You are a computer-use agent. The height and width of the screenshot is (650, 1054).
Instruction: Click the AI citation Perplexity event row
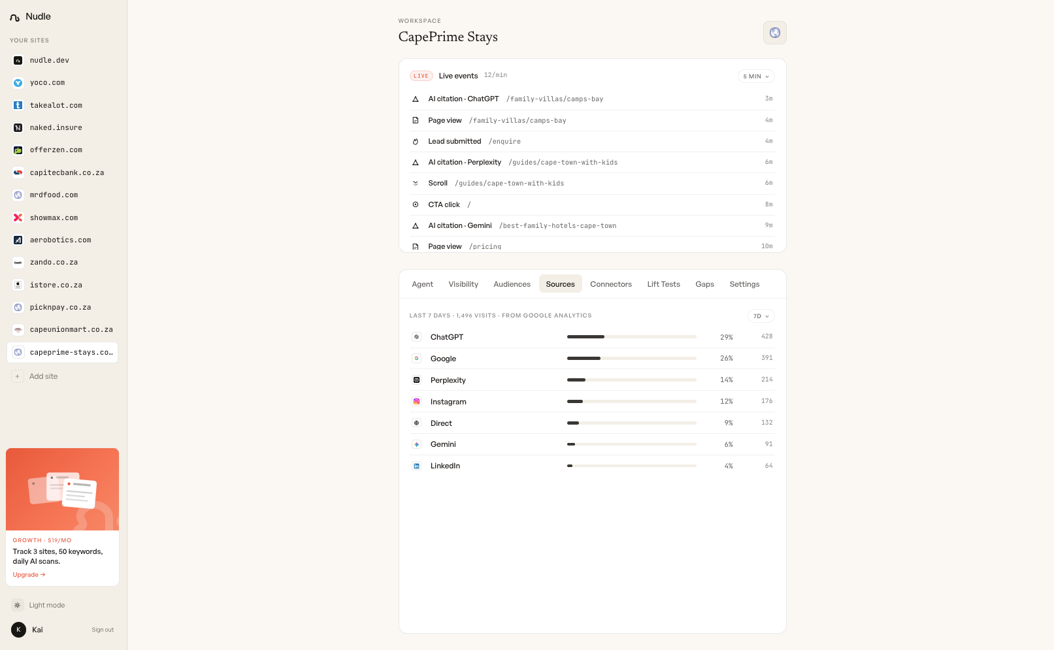click(593, 163)
